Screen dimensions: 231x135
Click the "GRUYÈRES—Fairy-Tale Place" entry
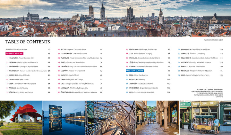pos(79,67)
